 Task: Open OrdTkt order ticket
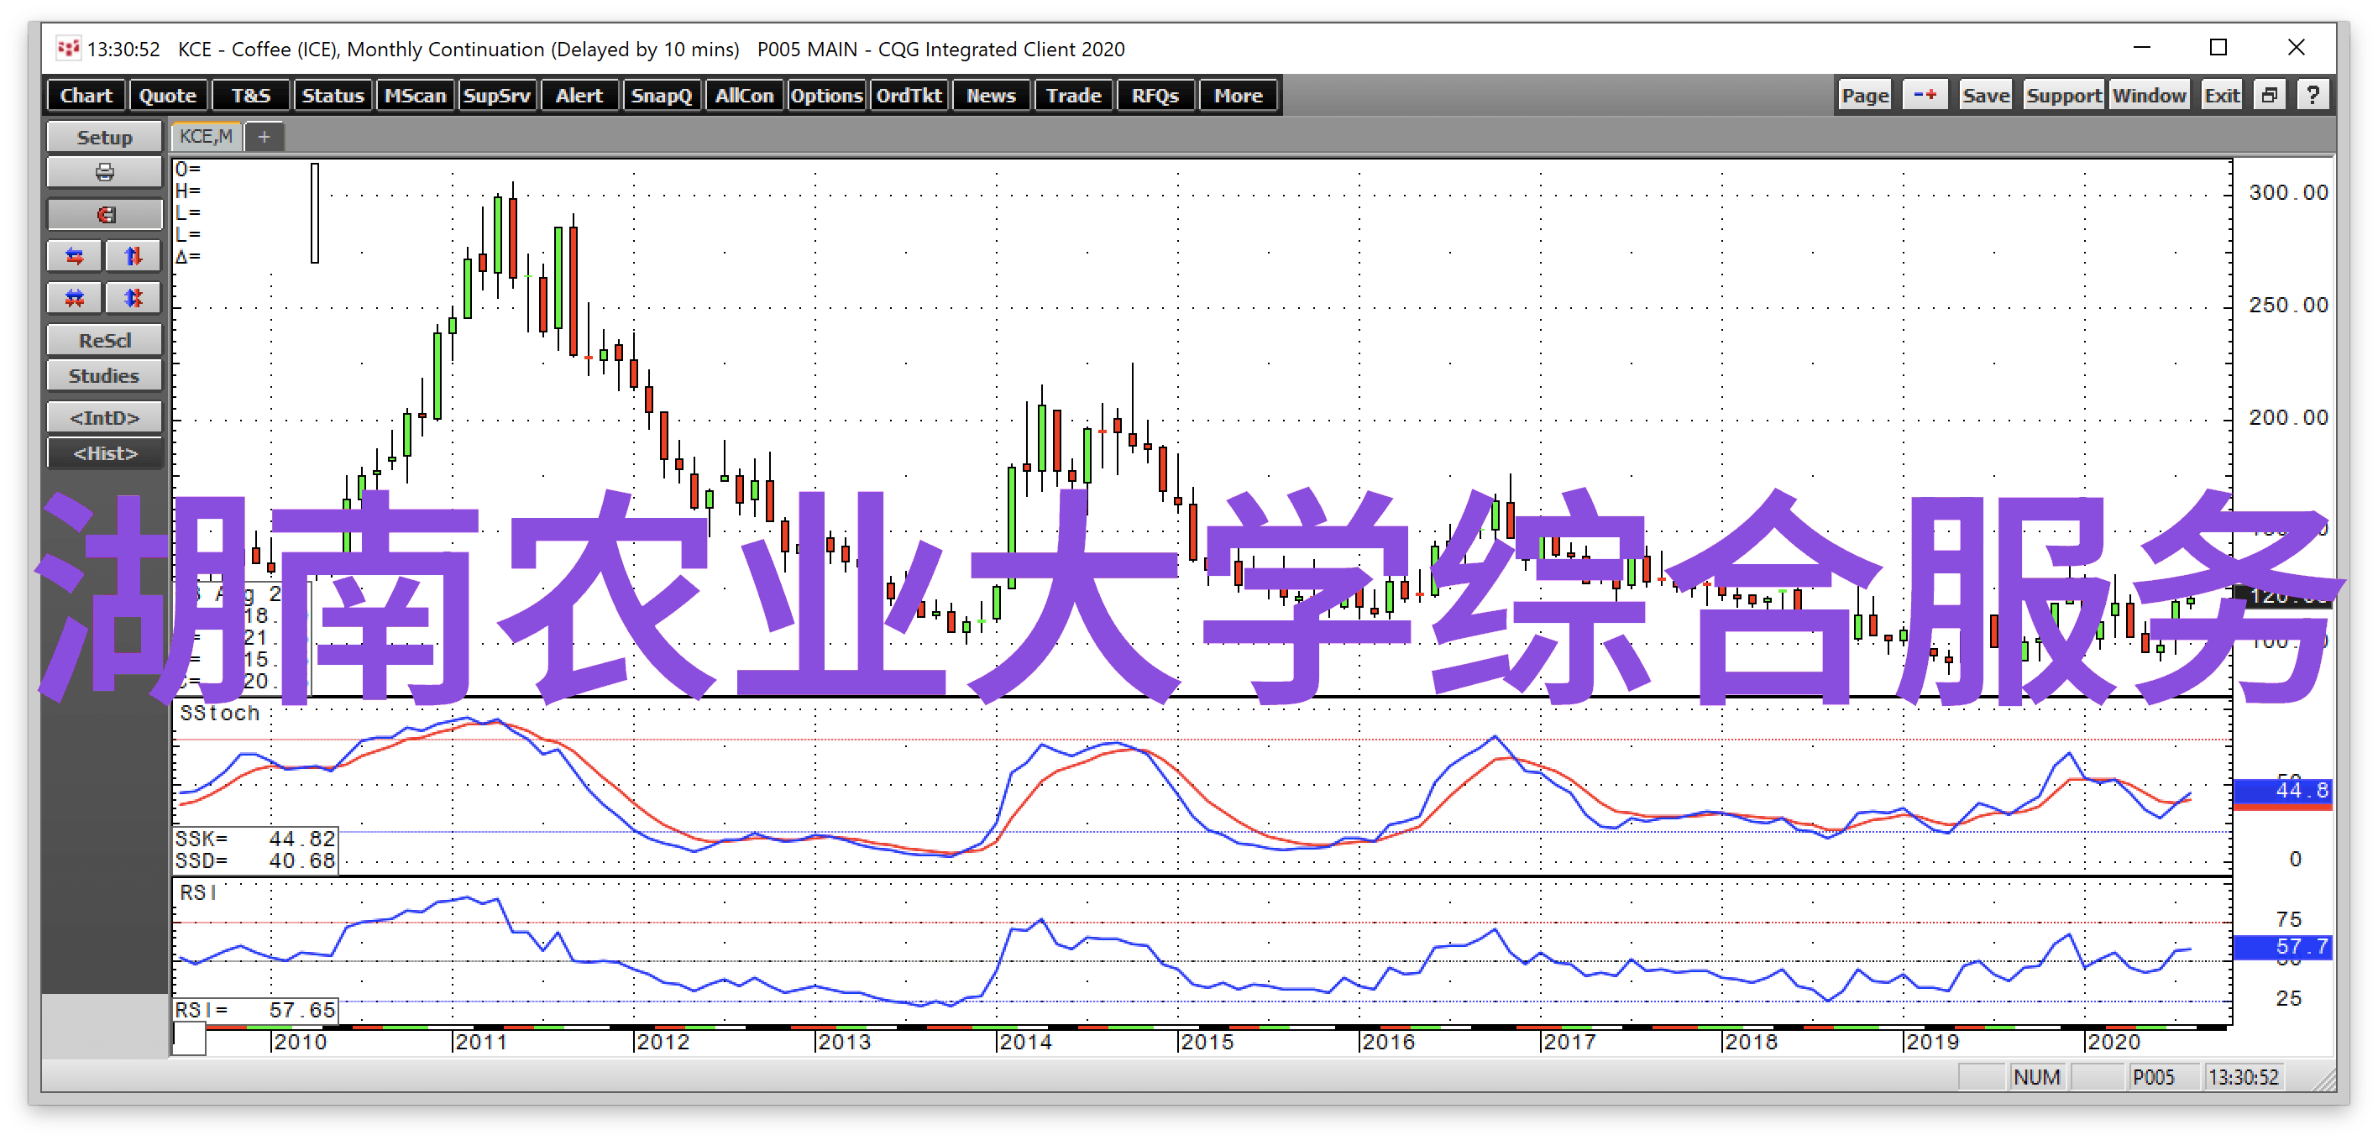coord(909,95)
